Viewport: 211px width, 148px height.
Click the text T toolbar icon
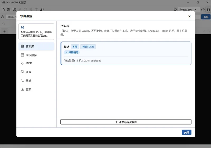36,9
